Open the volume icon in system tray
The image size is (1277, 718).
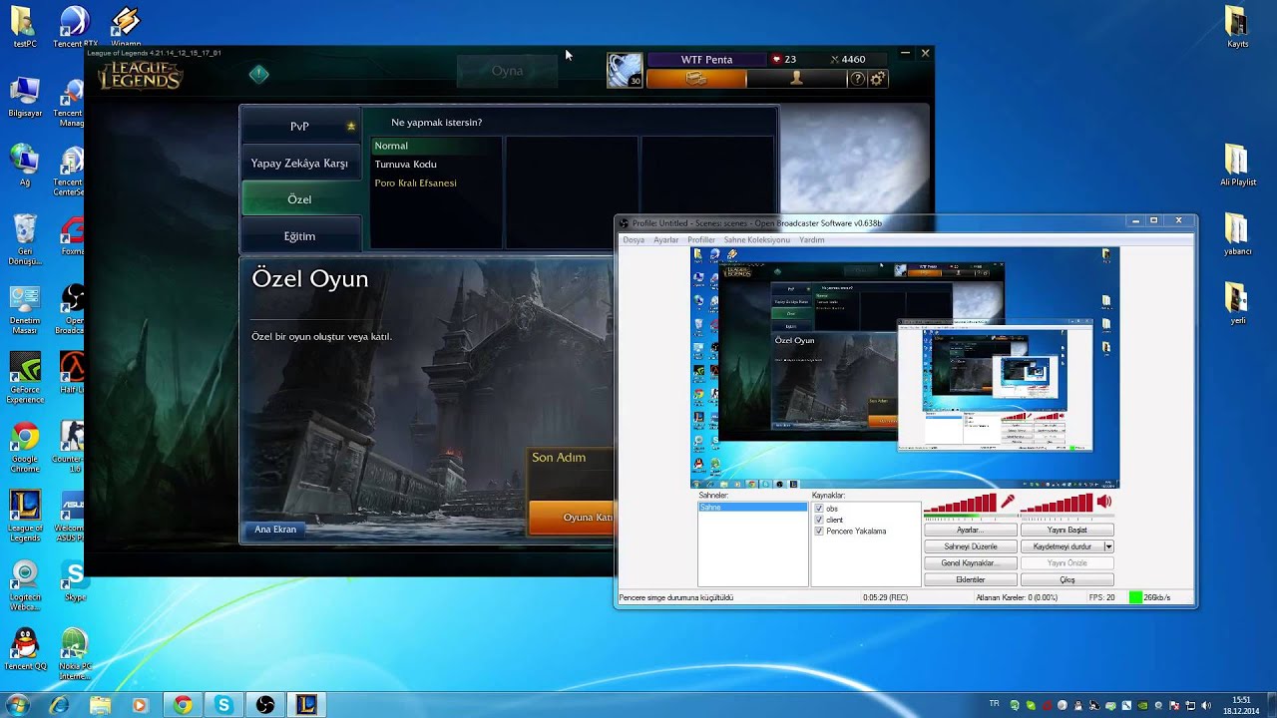click(x=1207, y=705)
